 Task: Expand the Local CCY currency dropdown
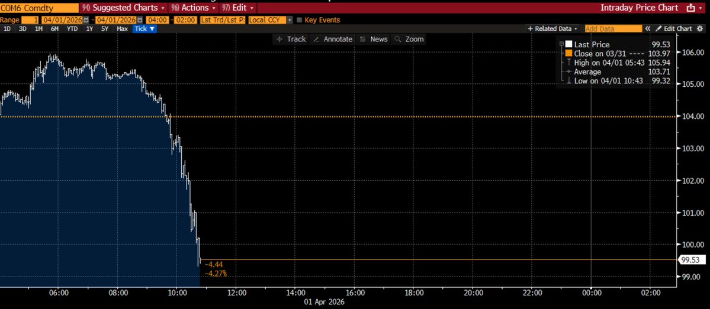(290, 20)
